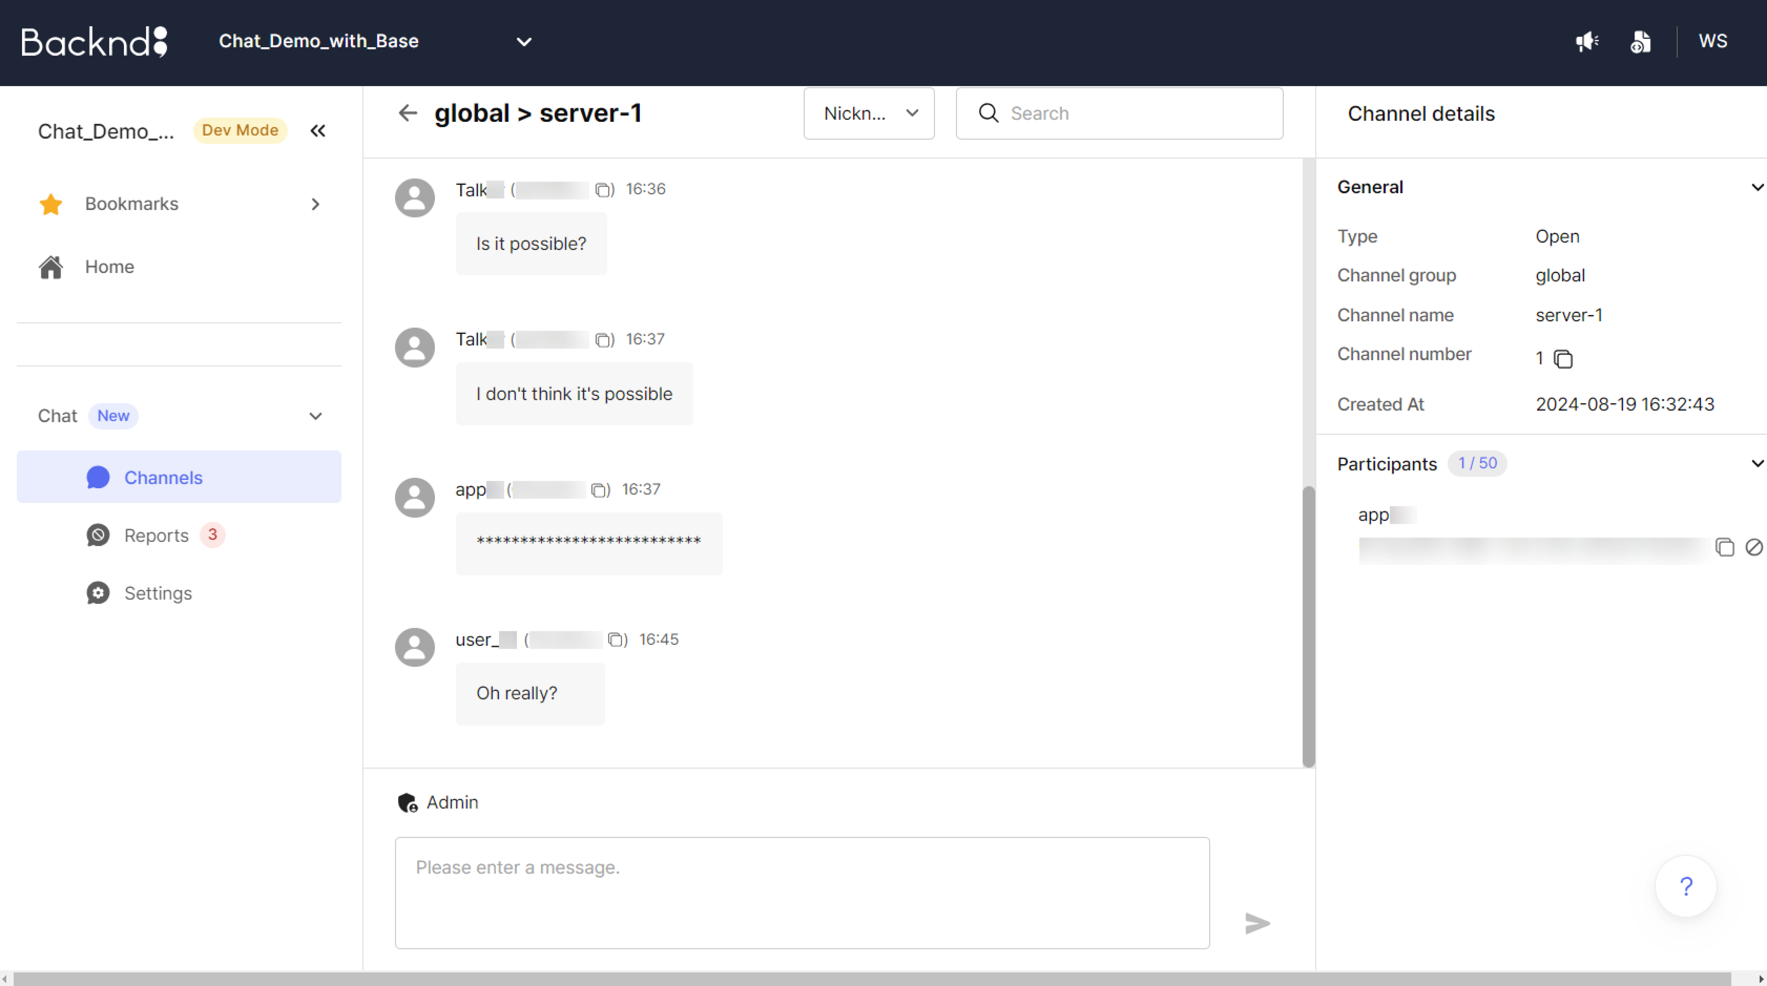Click the 1 / 50 participants badge

pyautogui.click(x=1478, y=464)
